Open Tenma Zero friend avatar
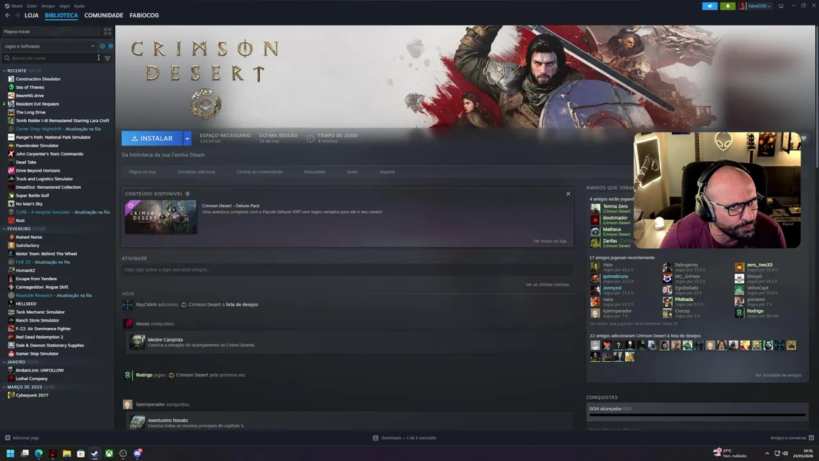The width and height of the screenshot is (819, 461). coord(595,208)
